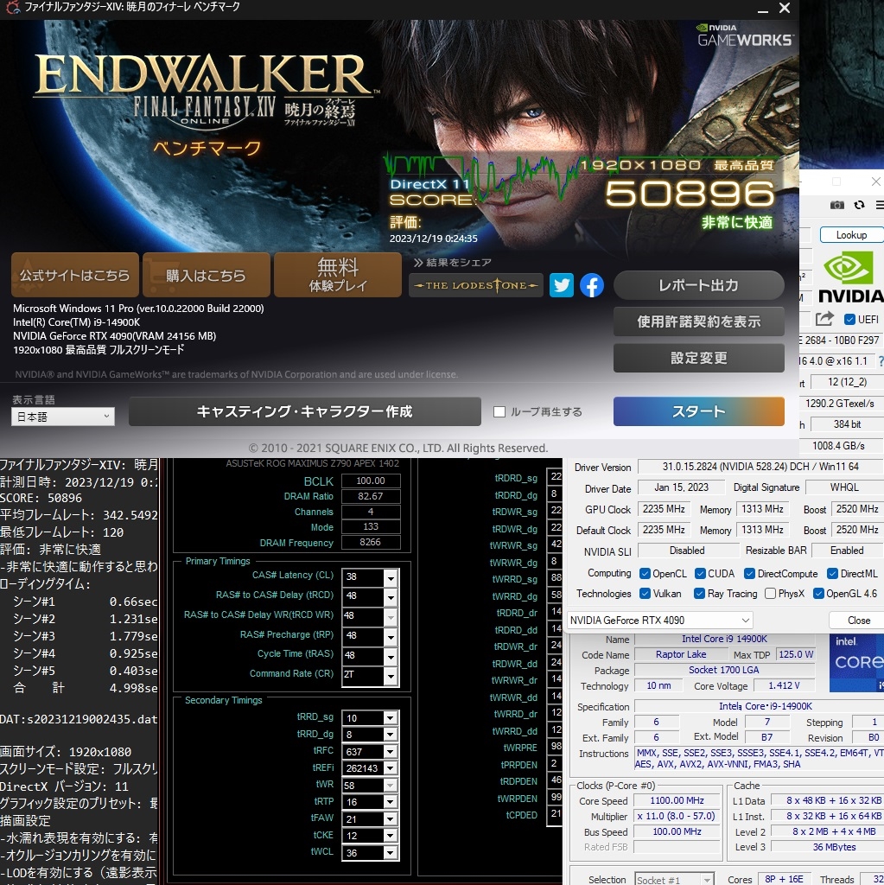Open The Lodestone link button
The image size is (884, 885).
[x=476, y=285]
